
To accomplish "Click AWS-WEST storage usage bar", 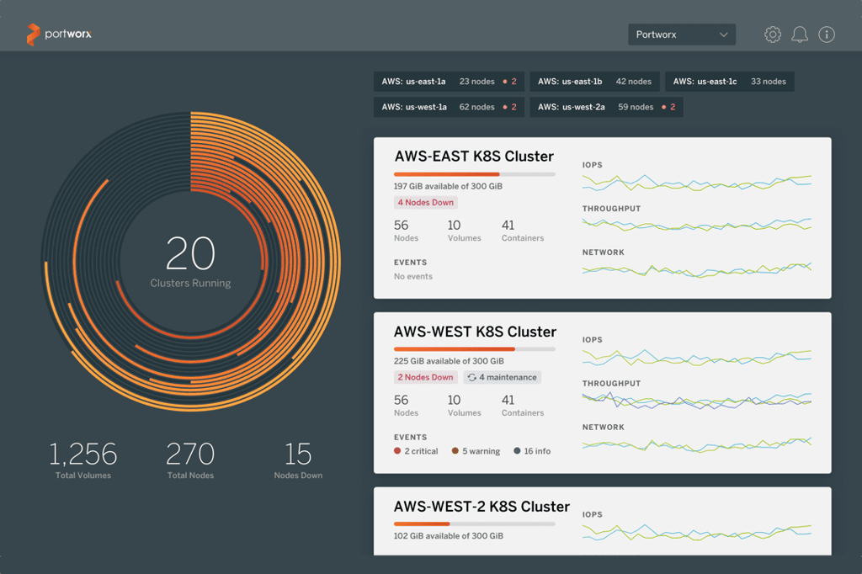I will [475, 349].
